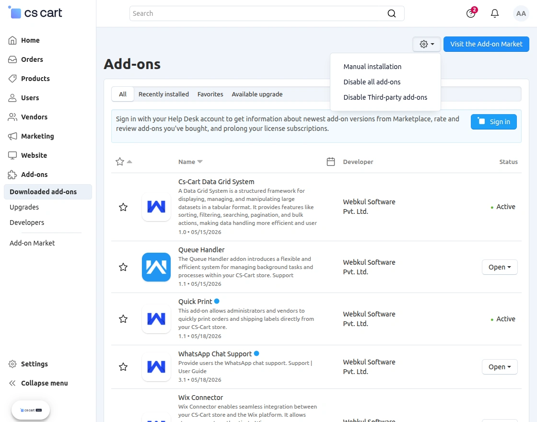Image resolution: width=537 pixels, height=422 pixels.
Task: Sort by favorites using header star
Action: coord(119,161)
